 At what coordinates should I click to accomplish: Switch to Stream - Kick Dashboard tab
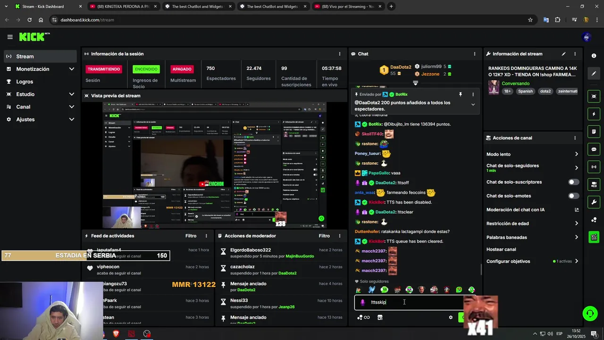[49, 7]
